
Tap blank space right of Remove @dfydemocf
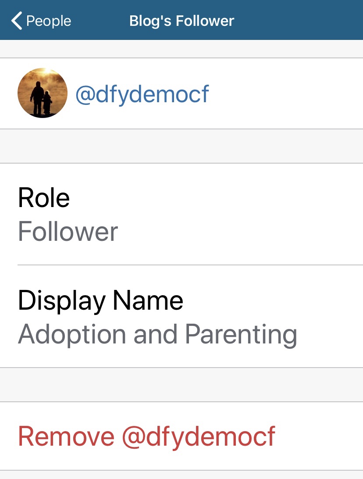pos(320,436)
